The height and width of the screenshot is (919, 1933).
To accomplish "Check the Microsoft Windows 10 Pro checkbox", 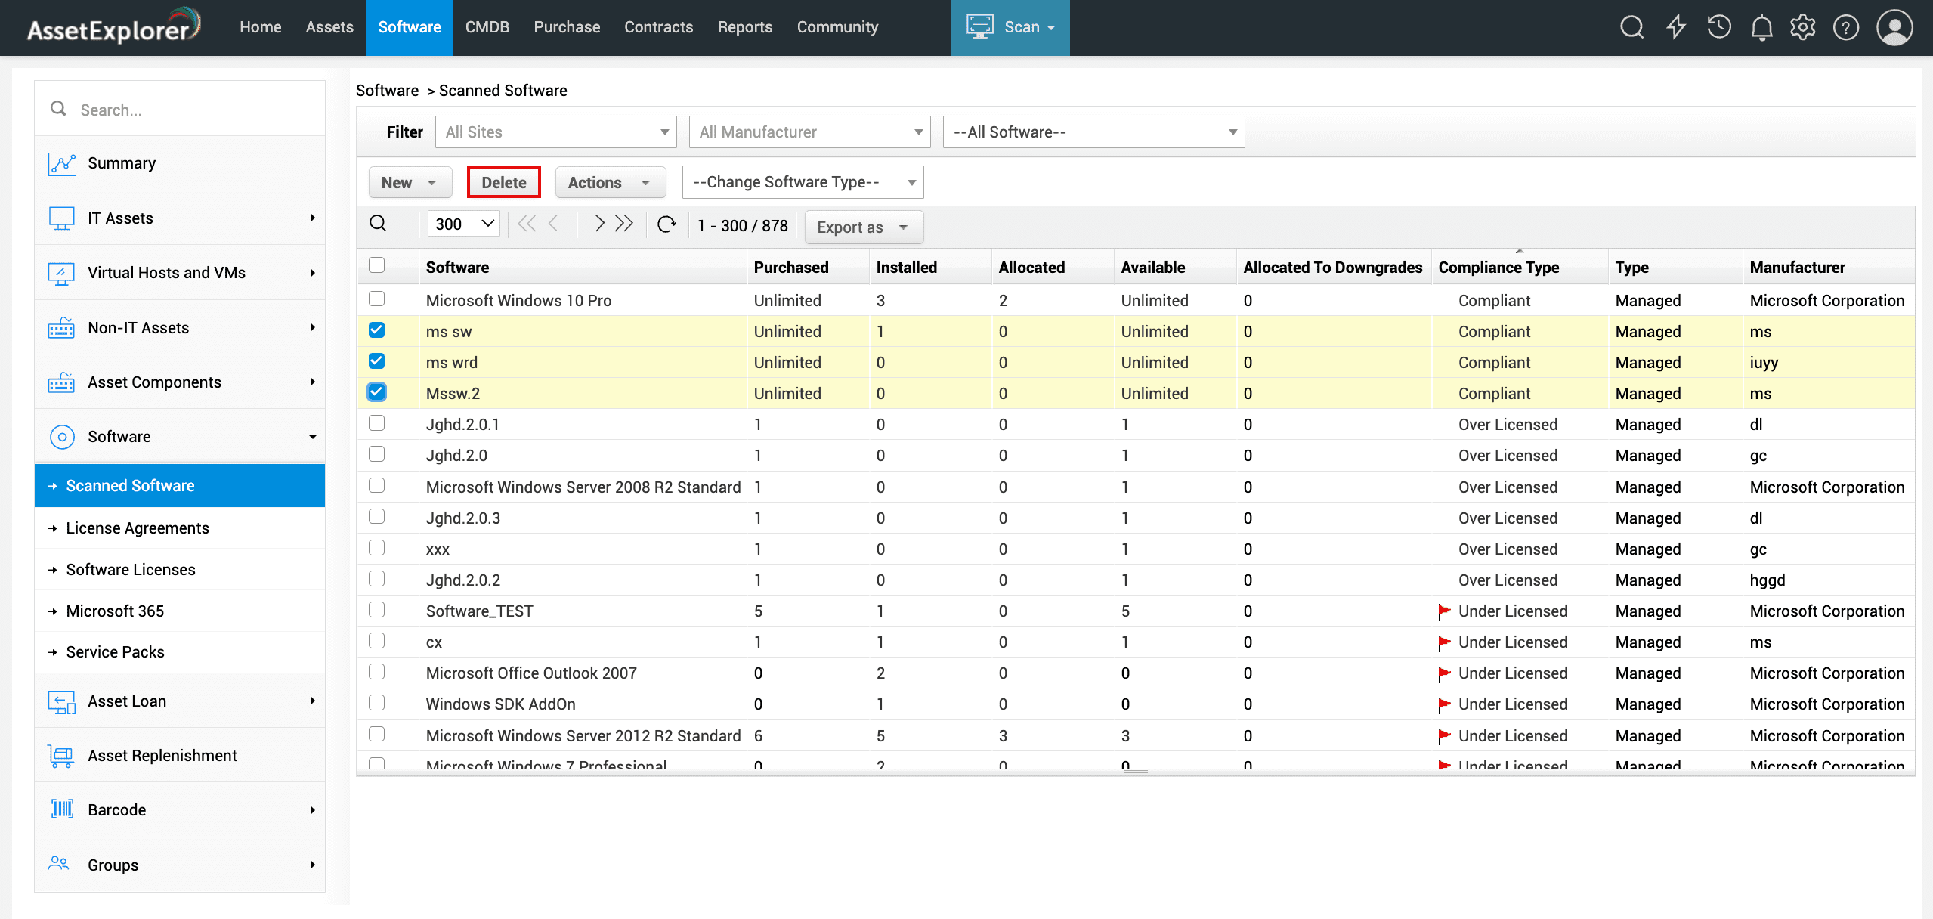I will [376, 299].
